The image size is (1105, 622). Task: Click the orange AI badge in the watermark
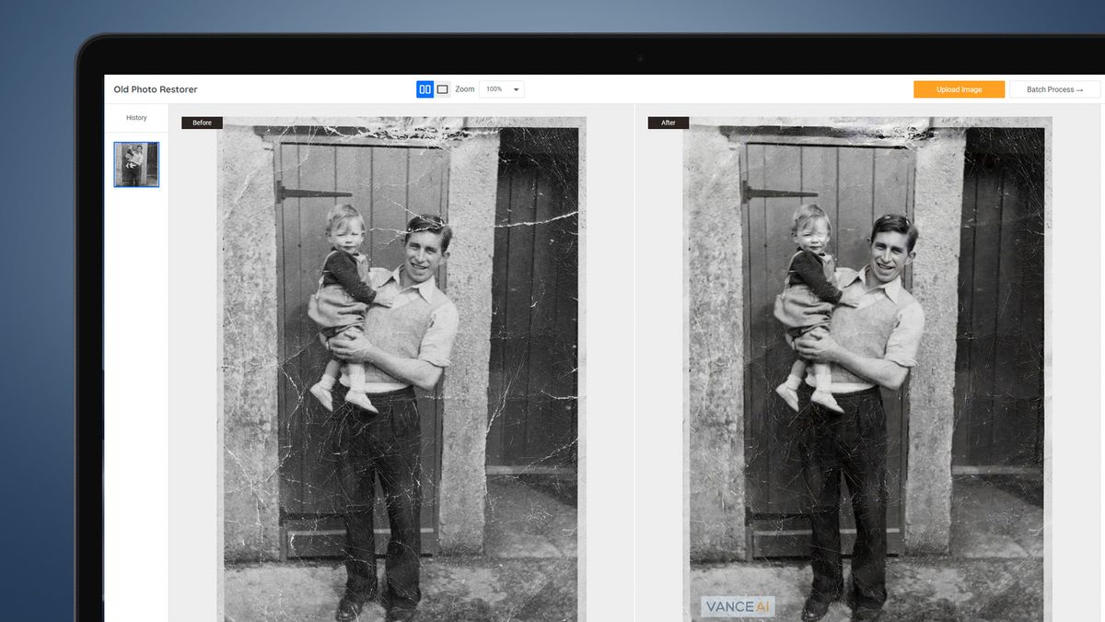762,606
